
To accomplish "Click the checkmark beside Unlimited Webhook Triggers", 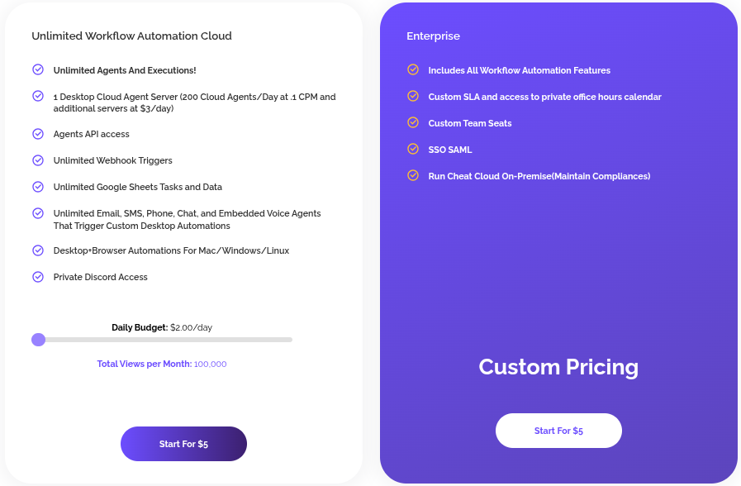I will 38,160.
